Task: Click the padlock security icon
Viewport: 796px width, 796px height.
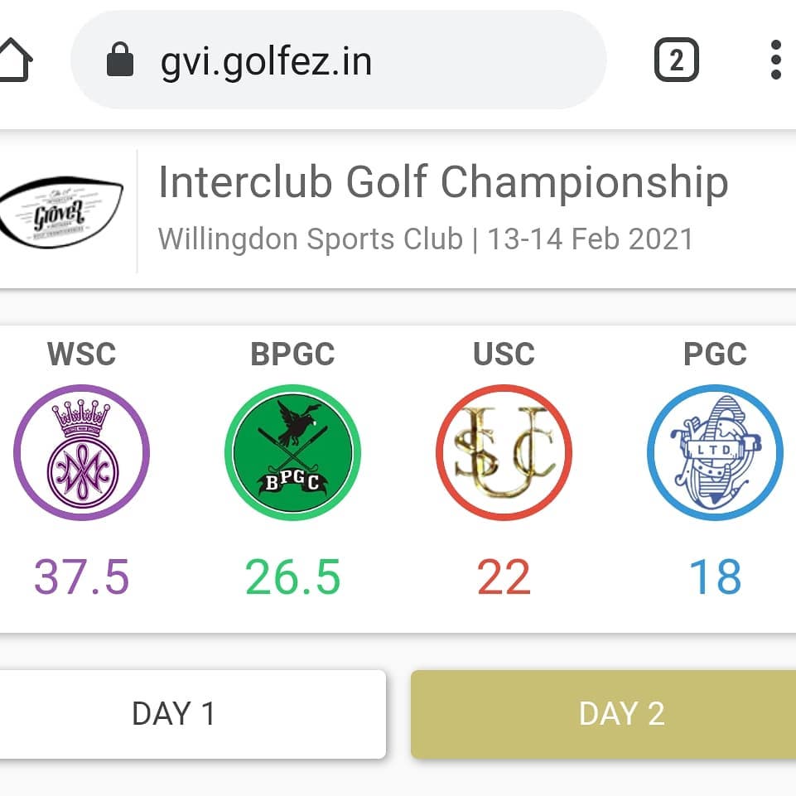Action: tap(120, 60)
